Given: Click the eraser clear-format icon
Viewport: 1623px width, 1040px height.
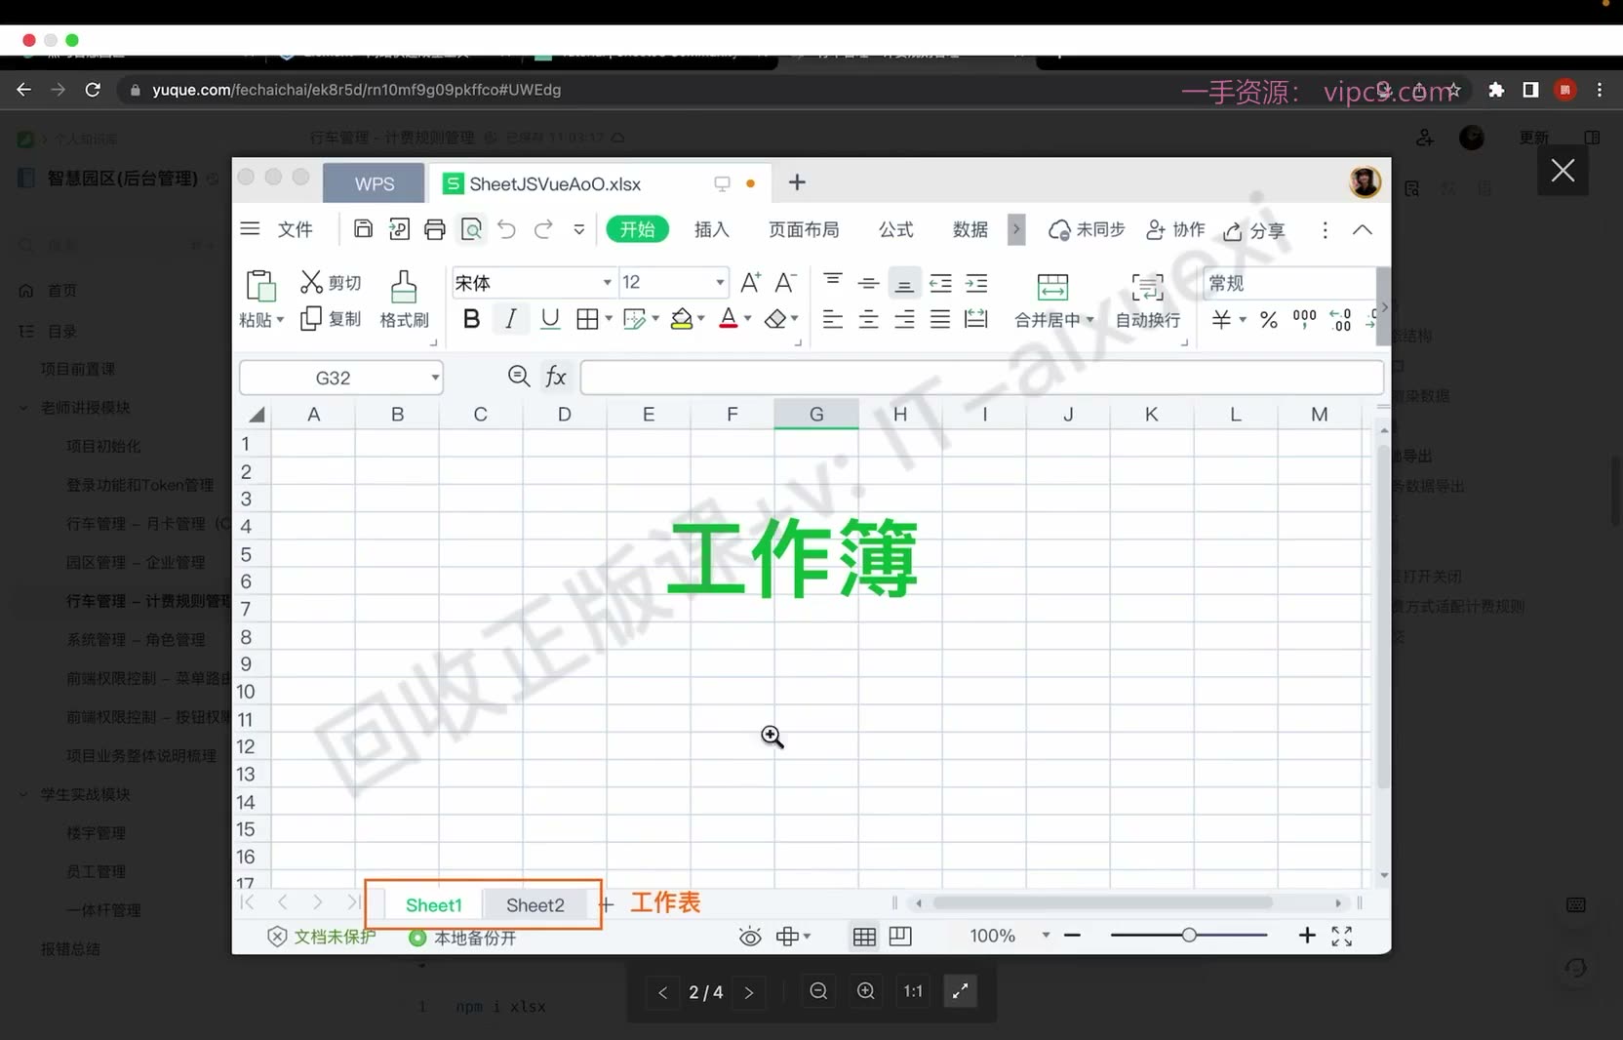Looking at the screenshot, I should 775,319.
